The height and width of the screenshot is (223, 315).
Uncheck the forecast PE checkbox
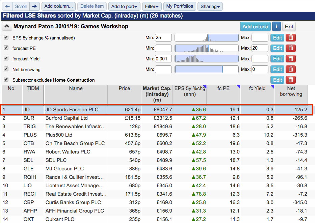point(6,48)
